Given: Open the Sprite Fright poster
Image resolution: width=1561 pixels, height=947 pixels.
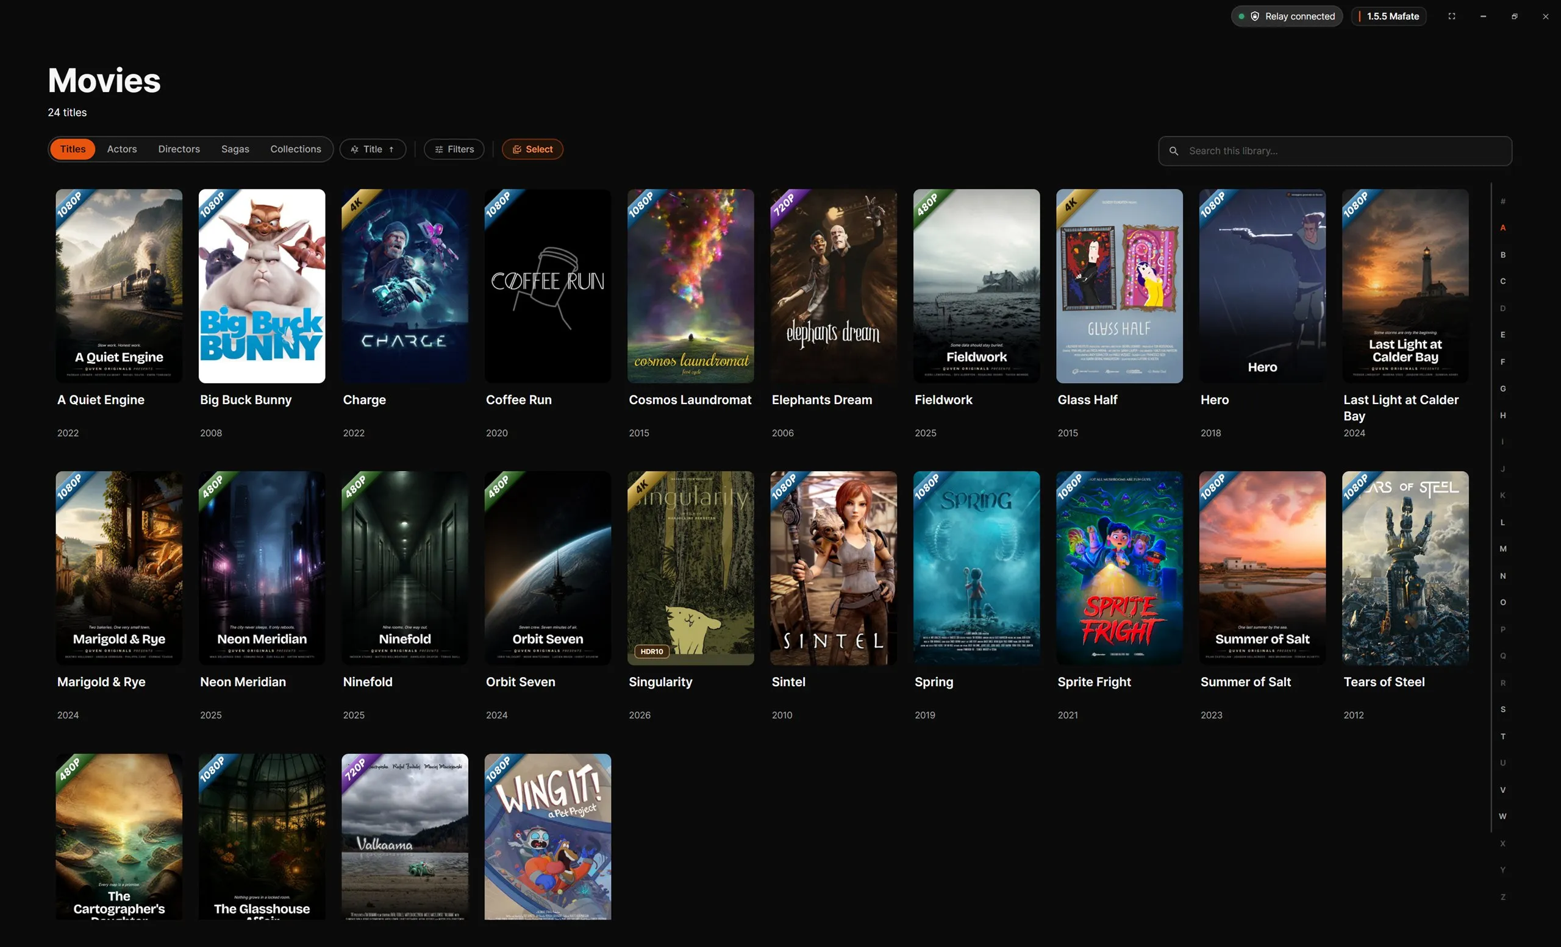Looking at the screenshot, I should [x=1120, y=568].
